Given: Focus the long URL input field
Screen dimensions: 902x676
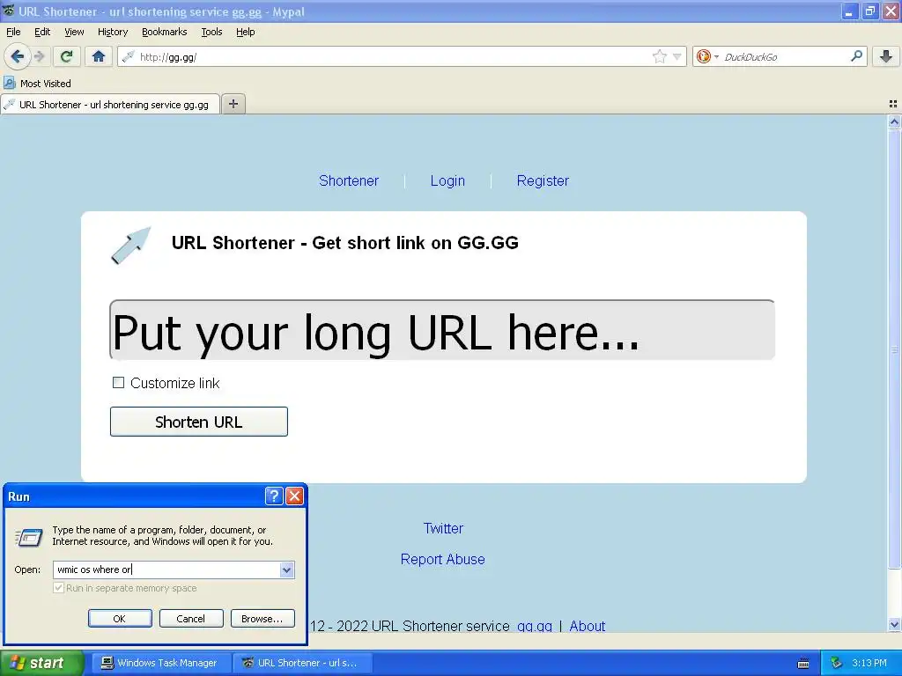Looking at the screenshot, I should coord(442,330).
